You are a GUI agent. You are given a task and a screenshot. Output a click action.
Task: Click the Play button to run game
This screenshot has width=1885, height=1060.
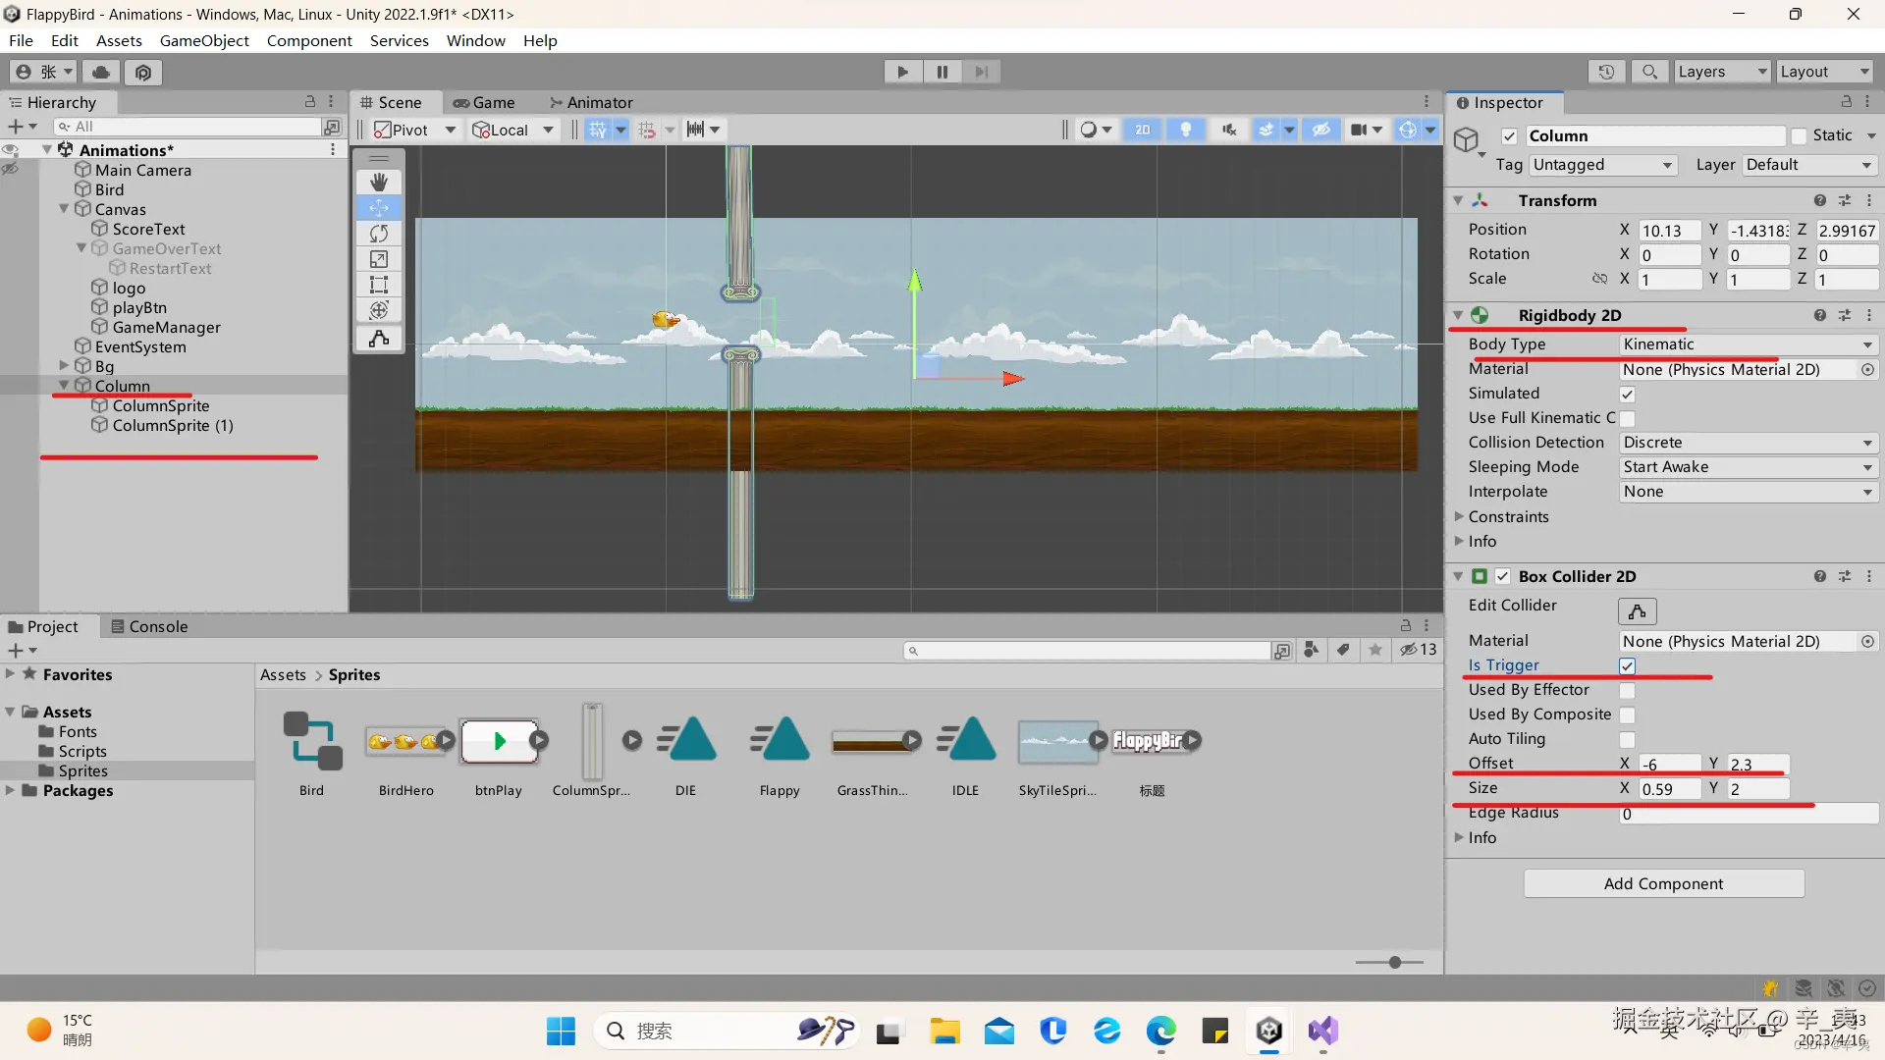pos(902,72)
